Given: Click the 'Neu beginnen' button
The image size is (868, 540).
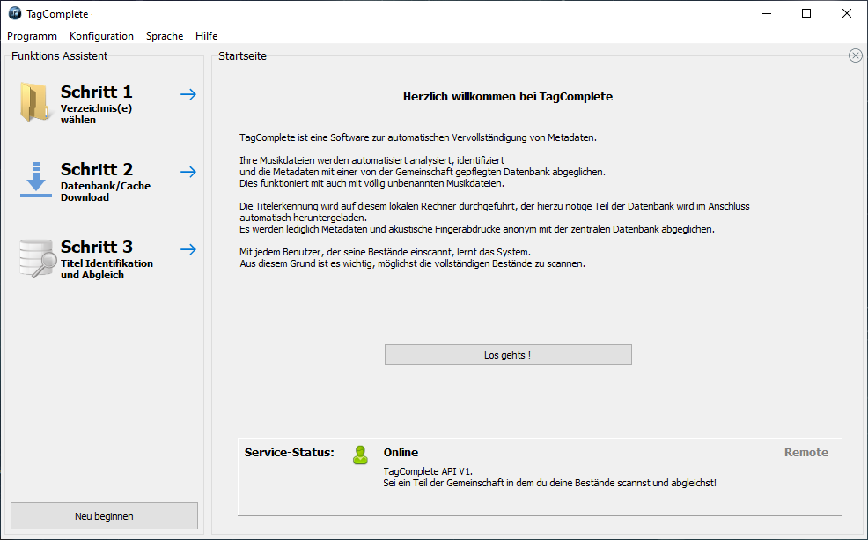Looking at the screenshot, I should [x=104, y=516].
